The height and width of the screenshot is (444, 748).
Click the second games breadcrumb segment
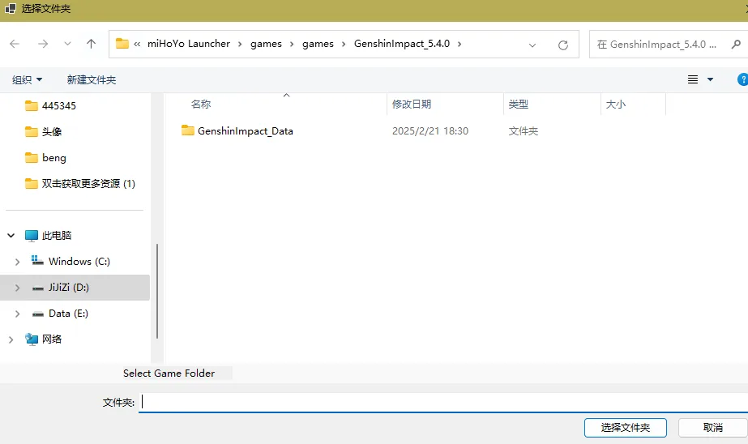click(318, 44)
